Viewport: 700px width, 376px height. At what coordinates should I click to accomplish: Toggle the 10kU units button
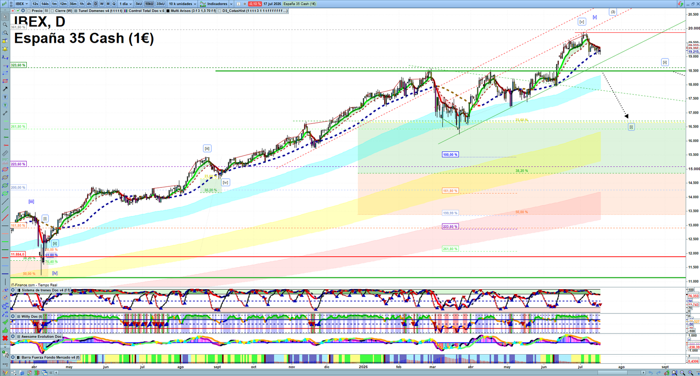[x=149, y=4]
